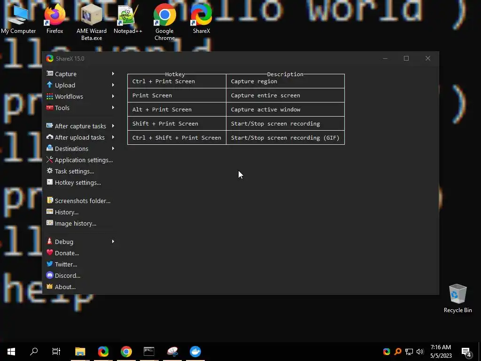Click the Twitter bird icon

point(50,264)
